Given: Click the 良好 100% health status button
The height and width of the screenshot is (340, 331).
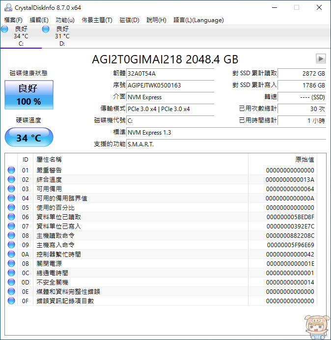Looking at the screenshot, I should click(29, 95).
